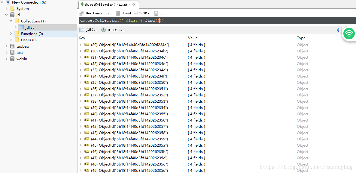356x173 pixels.
Task: Click the localhost:27017 server icon
Action: (118, 13)
